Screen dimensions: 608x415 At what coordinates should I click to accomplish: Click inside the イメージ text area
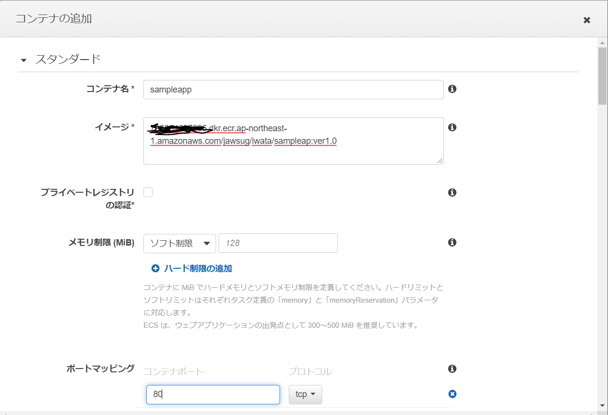point(293,140)
